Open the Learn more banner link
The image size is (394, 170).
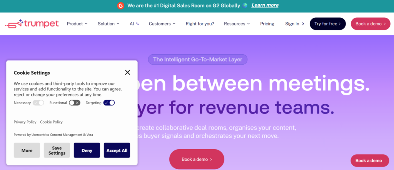[265, 5]
